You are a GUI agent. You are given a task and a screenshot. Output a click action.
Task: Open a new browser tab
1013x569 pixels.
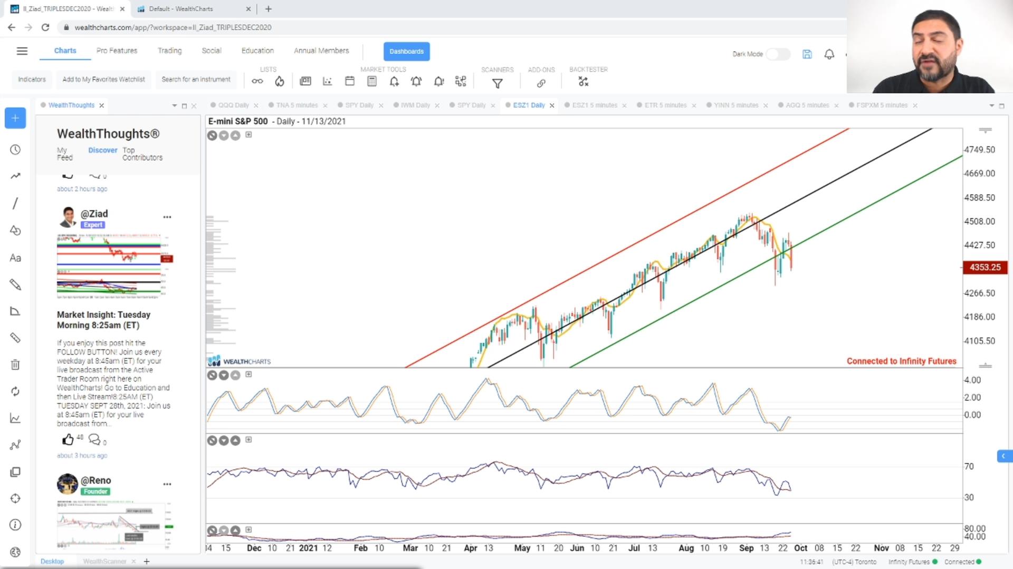pos(269,9)
